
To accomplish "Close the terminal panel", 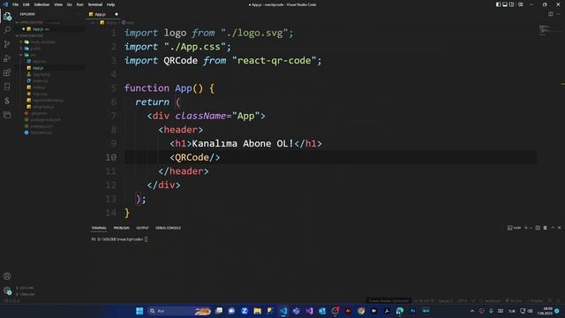I will [560, 228].
